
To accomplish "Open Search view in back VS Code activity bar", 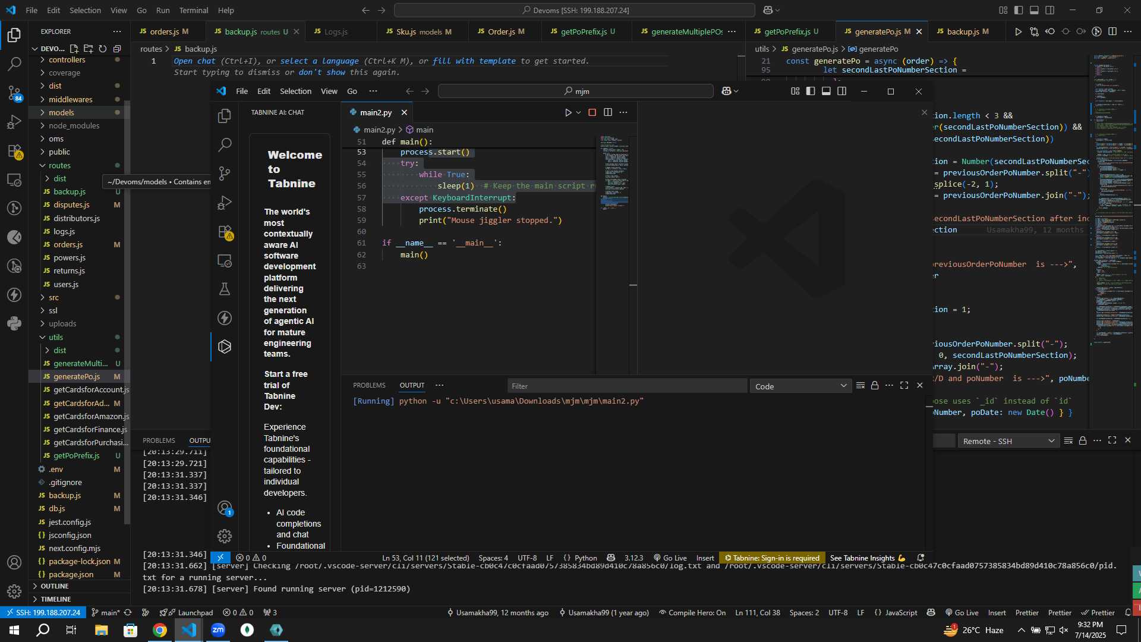I will tap(14, 64).
